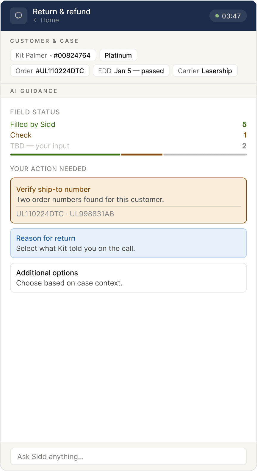Expand the Reason for return card
Viewport: 257px width, 471px height.
click(128, 243)
